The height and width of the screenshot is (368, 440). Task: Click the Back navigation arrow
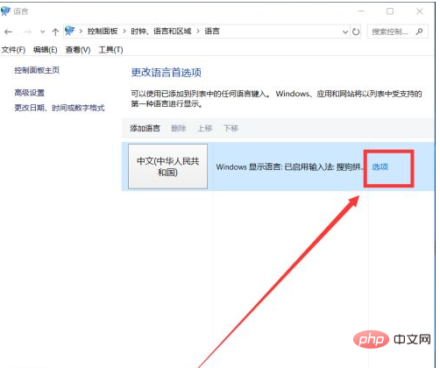[8, 32]
